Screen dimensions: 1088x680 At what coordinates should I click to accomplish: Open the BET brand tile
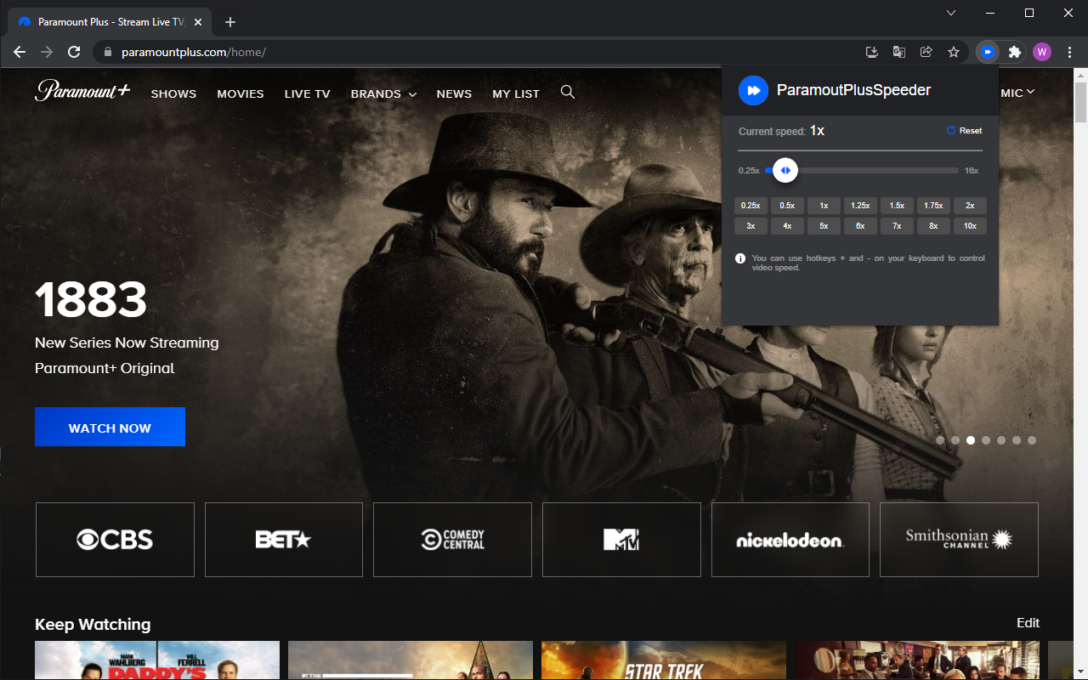click(x=284, y=540)
